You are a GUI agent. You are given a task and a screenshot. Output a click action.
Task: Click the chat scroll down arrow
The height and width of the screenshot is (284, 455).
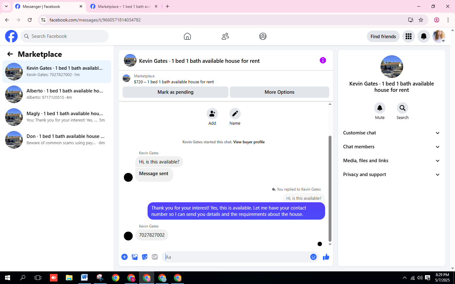[330, 245]
